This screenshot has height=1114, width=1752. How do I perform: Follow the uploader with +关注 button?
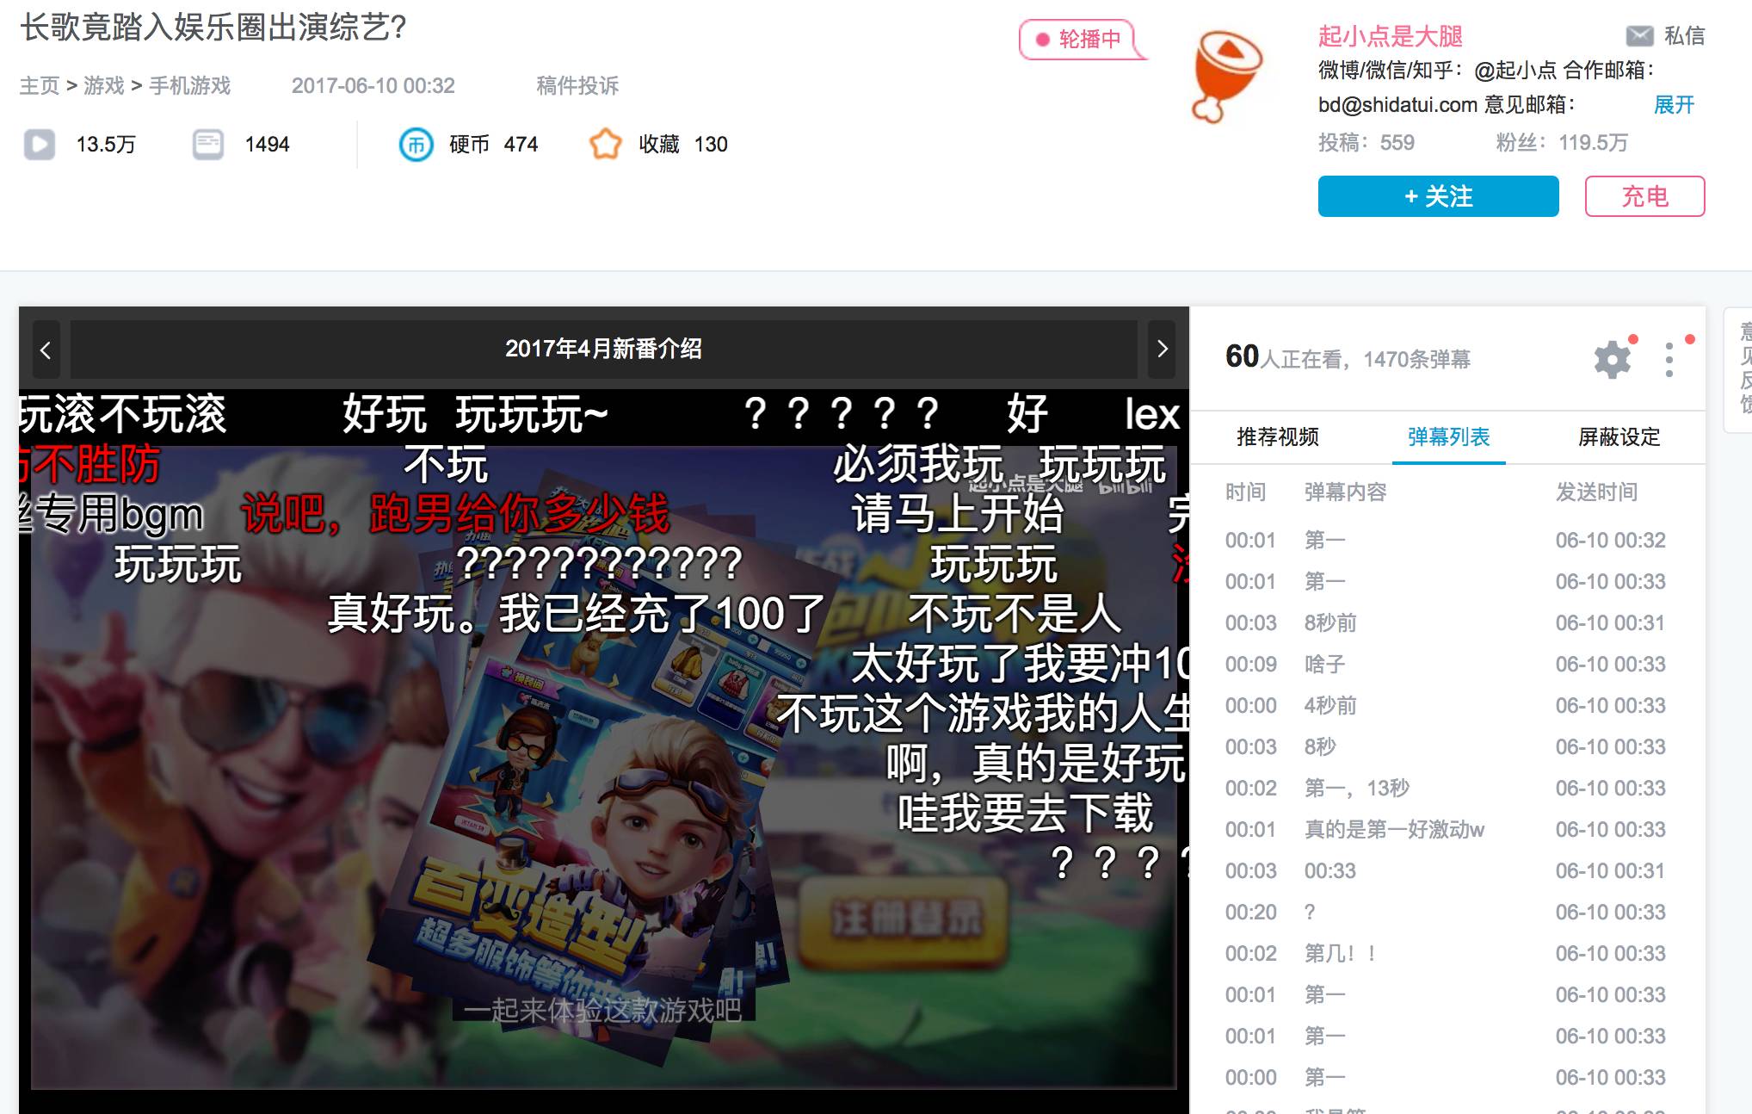(1438, 196)
